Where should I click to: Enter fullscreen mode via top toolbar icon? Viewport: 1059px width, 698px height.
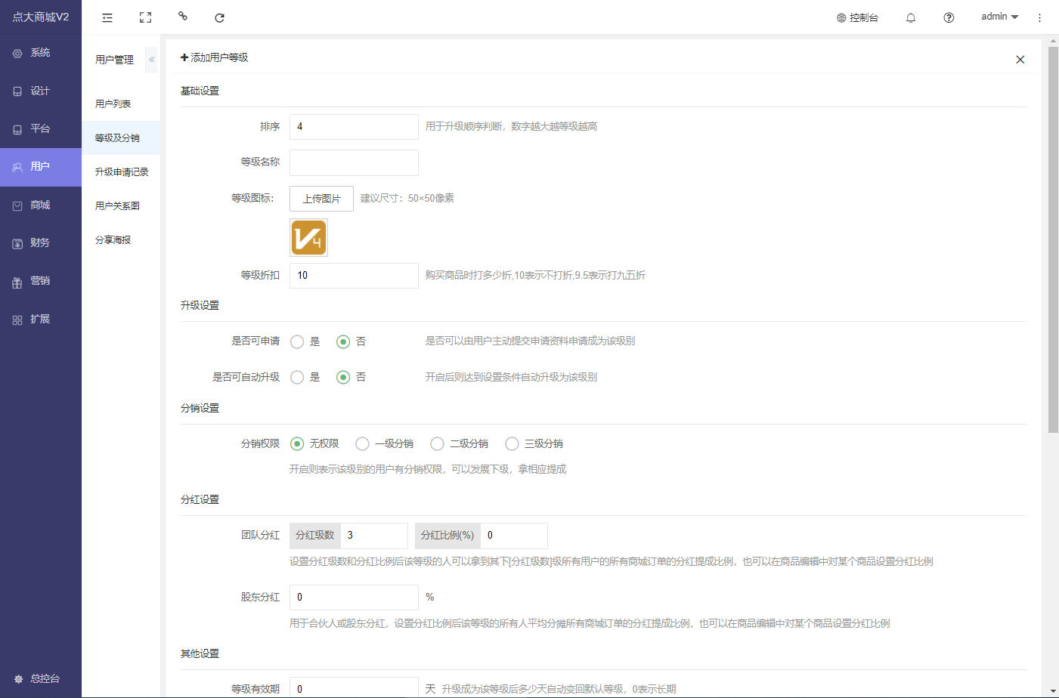tap(145, 17)
